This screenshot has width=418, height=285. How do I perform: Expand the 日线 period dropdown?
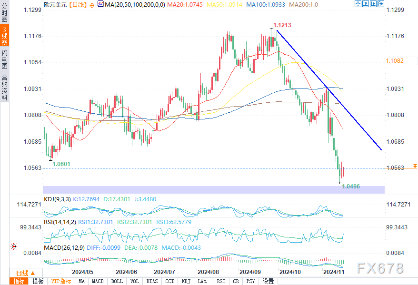pyautogui.click(x=26, y=273)
